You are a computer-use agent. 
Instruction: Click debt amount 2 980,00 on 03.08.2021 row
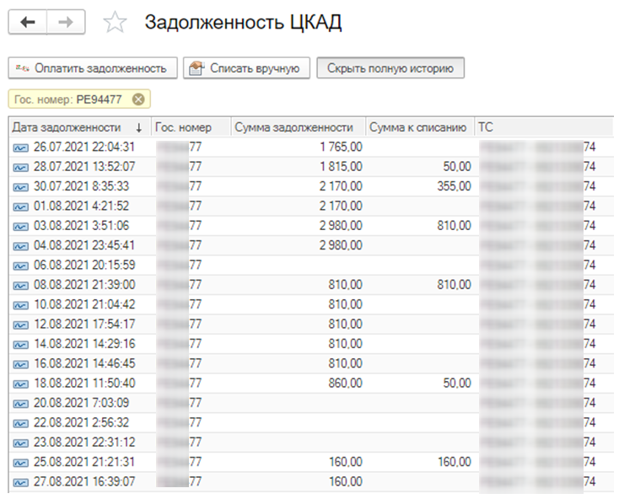click(x=341, y=226)
